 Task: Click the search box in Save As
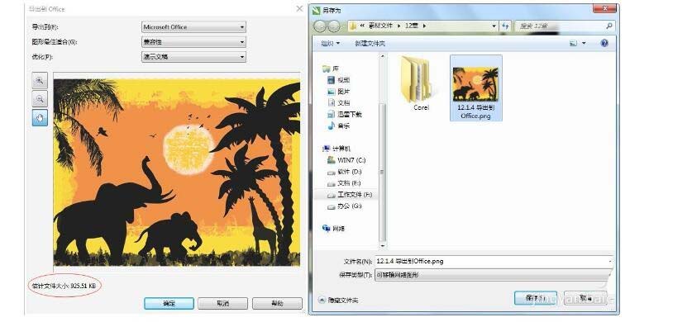(x=565, y=26)
